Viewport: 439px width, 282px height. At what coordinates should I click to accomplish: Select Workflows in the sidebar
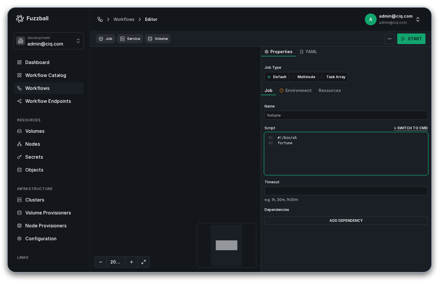49,88
